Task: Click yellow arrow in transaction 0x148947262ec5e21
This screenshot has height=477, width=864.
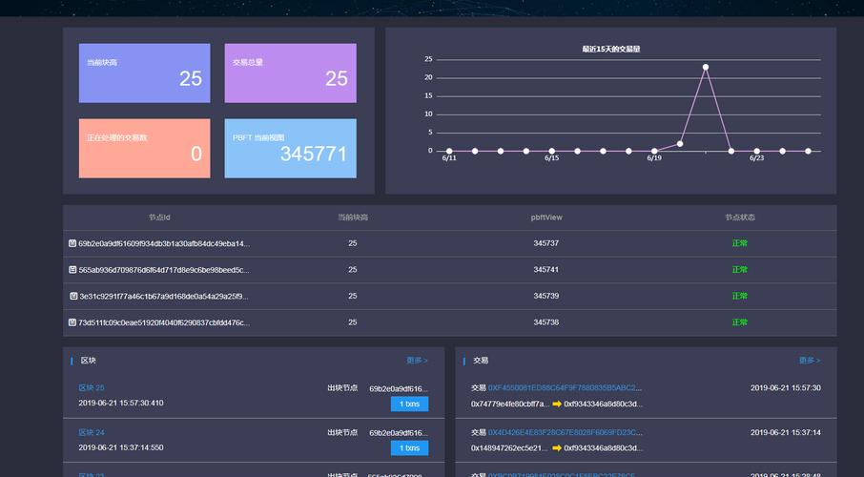Action: pos(557,448)
